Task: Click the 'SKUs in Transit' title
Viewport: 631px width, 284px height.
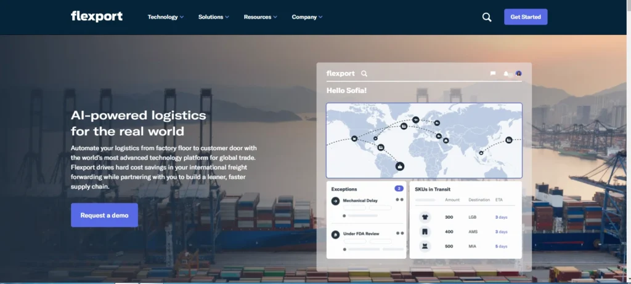Action: [x=433, y=189]
